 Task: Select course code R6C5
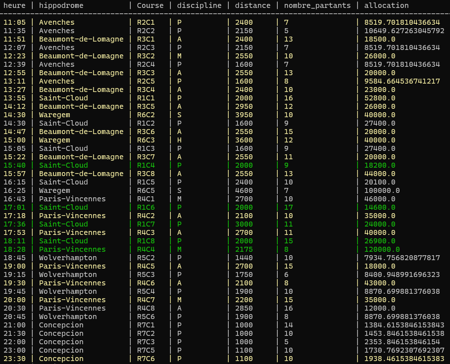coord(146,190)
